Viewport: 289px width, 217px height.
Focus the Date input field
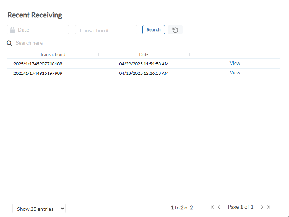pyautogui.click(x=38, y=30)
